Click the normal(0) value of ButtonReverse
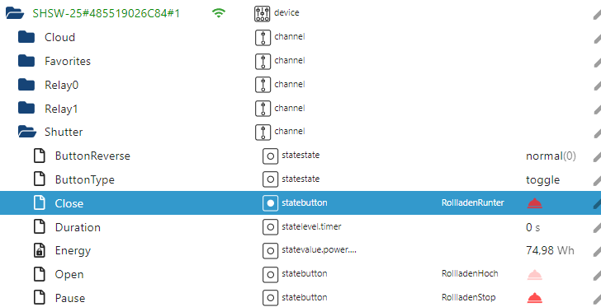This screenshot has height=307, width=601. pos(551,156)
